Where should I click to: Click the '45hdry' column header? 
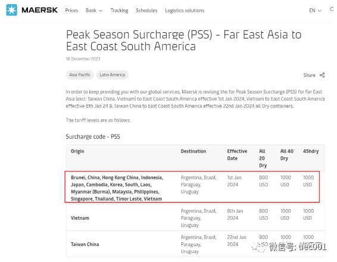(x=311, y=151)
